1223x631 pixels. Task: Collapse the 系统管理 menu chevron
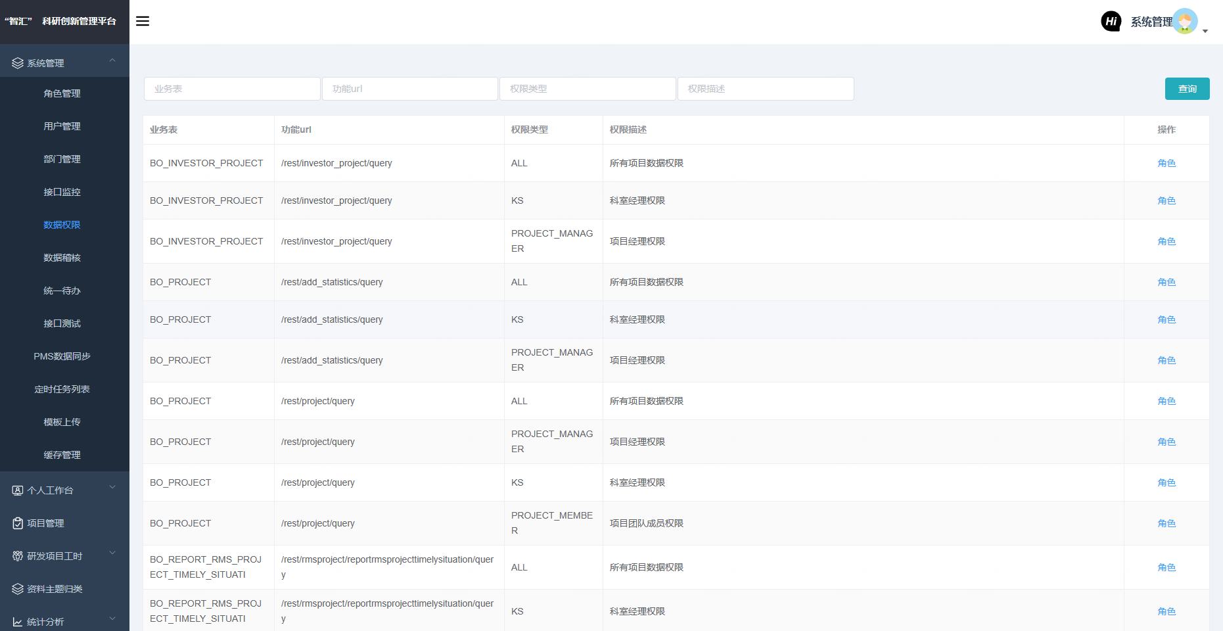112,60
